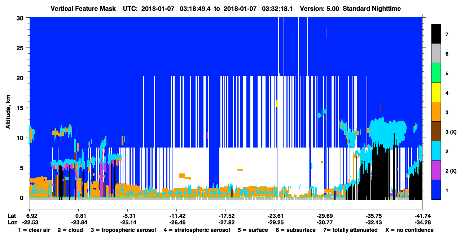Click the latitude value -35.75

tap(373, 216)
